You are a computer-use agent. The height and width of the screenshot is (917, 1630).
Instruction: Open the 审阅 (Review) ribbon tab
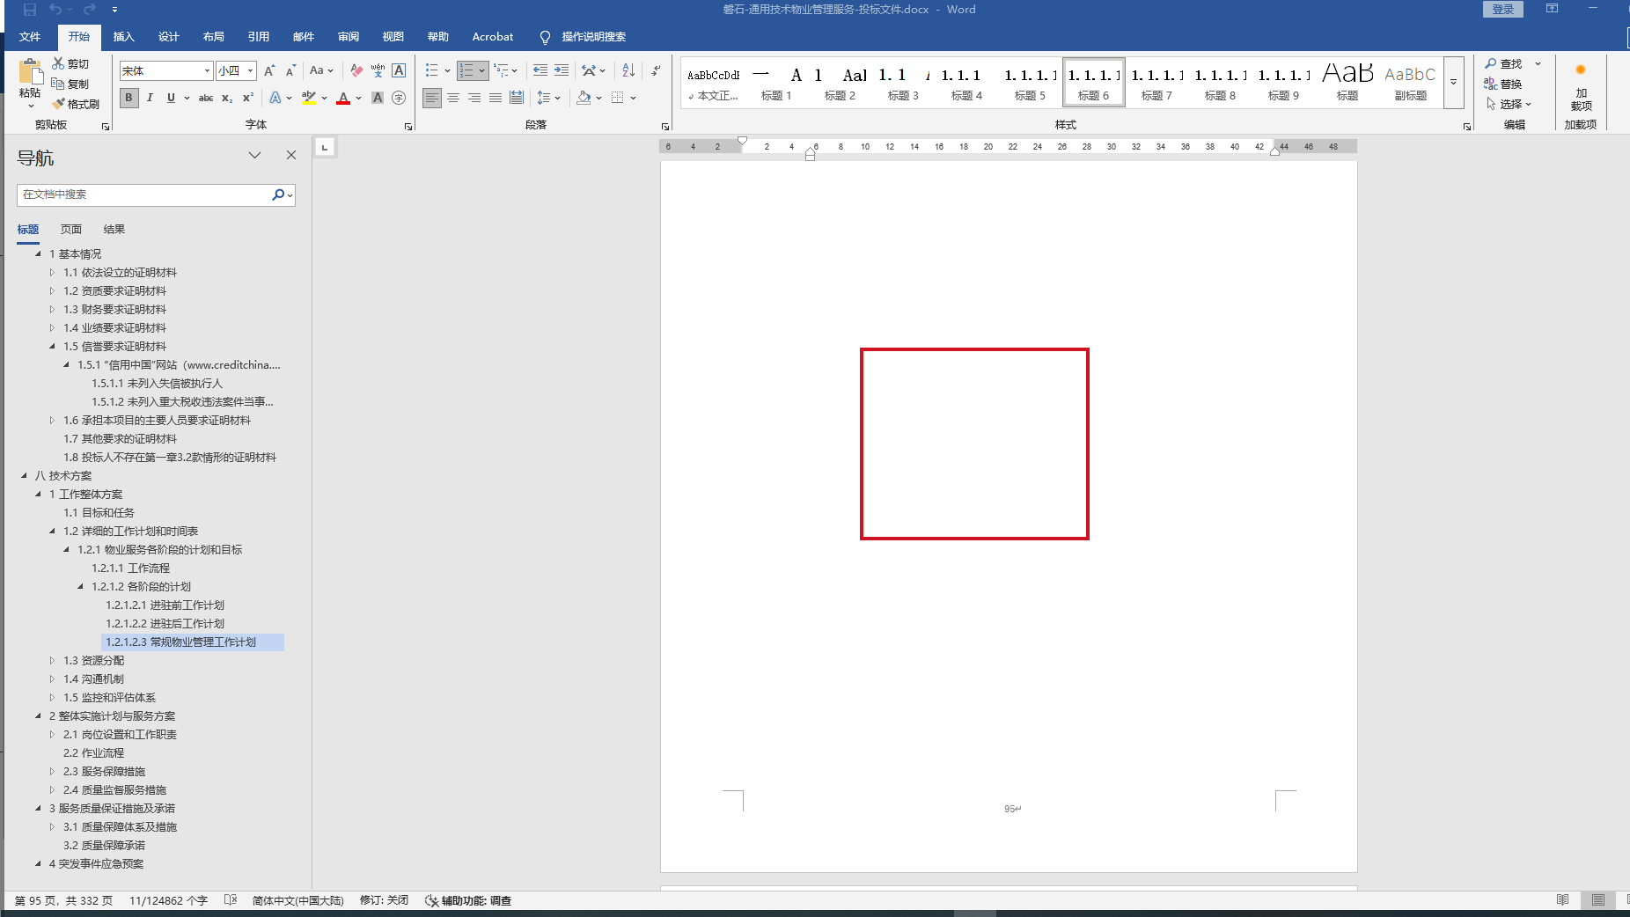[348, 36]
